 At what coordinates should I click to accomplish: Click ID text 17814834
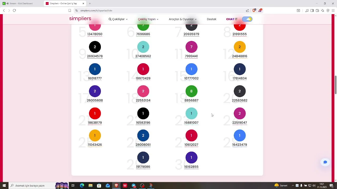pos(240,78)
